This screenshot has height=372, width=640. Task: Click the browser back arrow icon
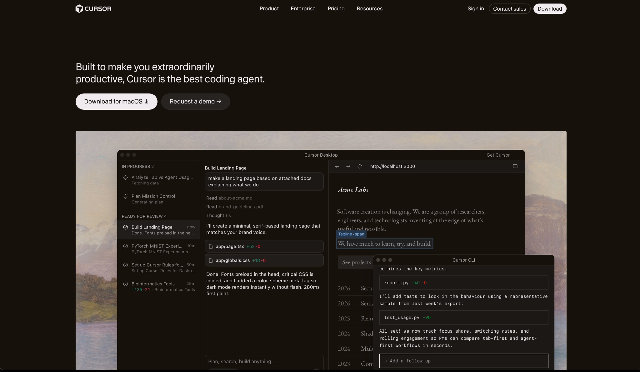(337, 166)
